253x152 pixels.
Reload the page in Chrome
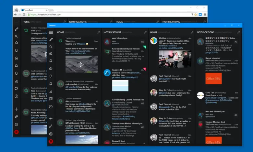tap(24, 15)
